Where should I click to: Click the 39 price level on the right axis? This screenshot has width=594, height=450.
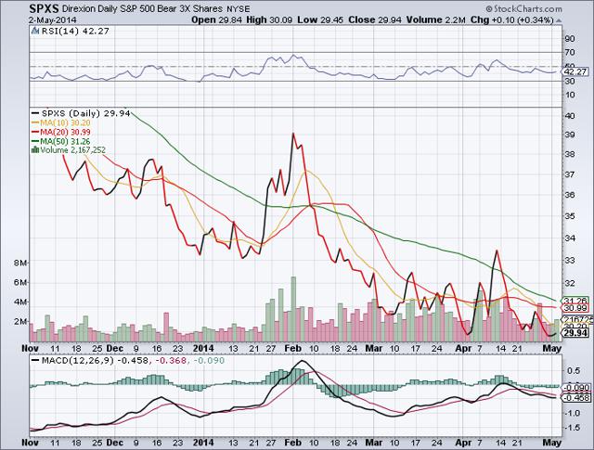pyautogui.click(x=570, y=135)
